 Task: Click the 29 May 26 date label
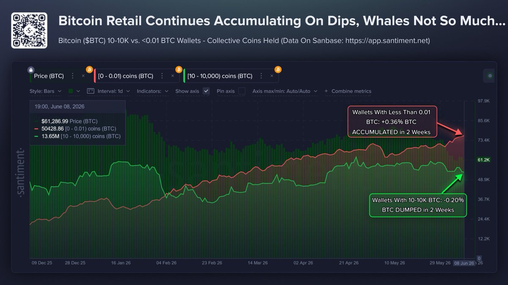coord(440,263)
